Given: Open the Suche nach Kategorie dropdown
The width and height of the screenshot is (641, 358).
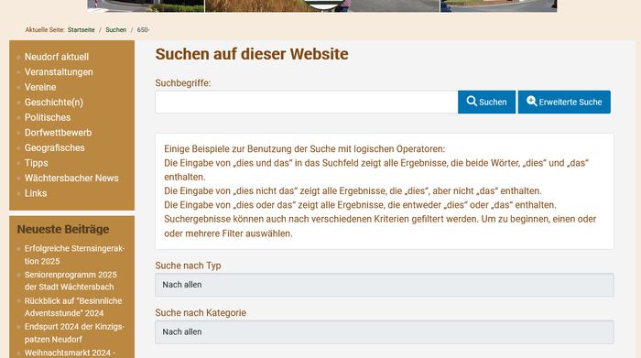Looking at the screenshot, I should click(x=385, y=331).
